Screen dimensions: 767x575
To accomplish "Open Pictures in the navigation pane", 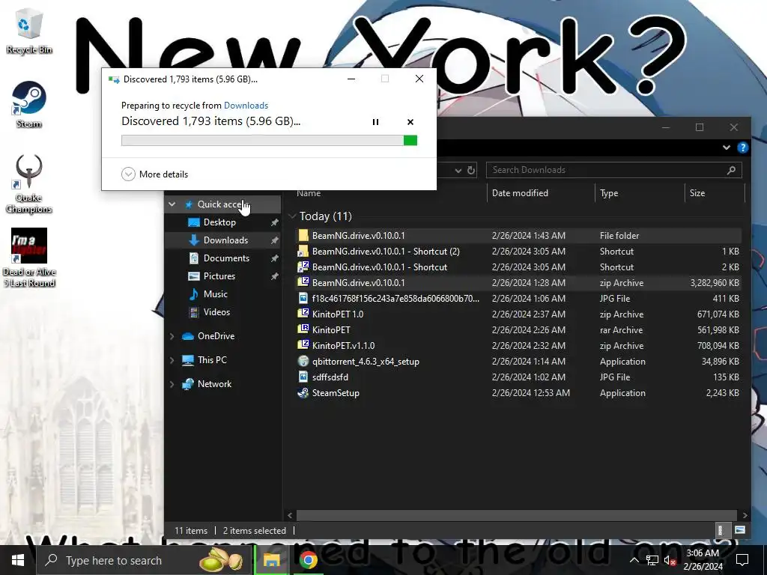I will [x=219, y=276].
